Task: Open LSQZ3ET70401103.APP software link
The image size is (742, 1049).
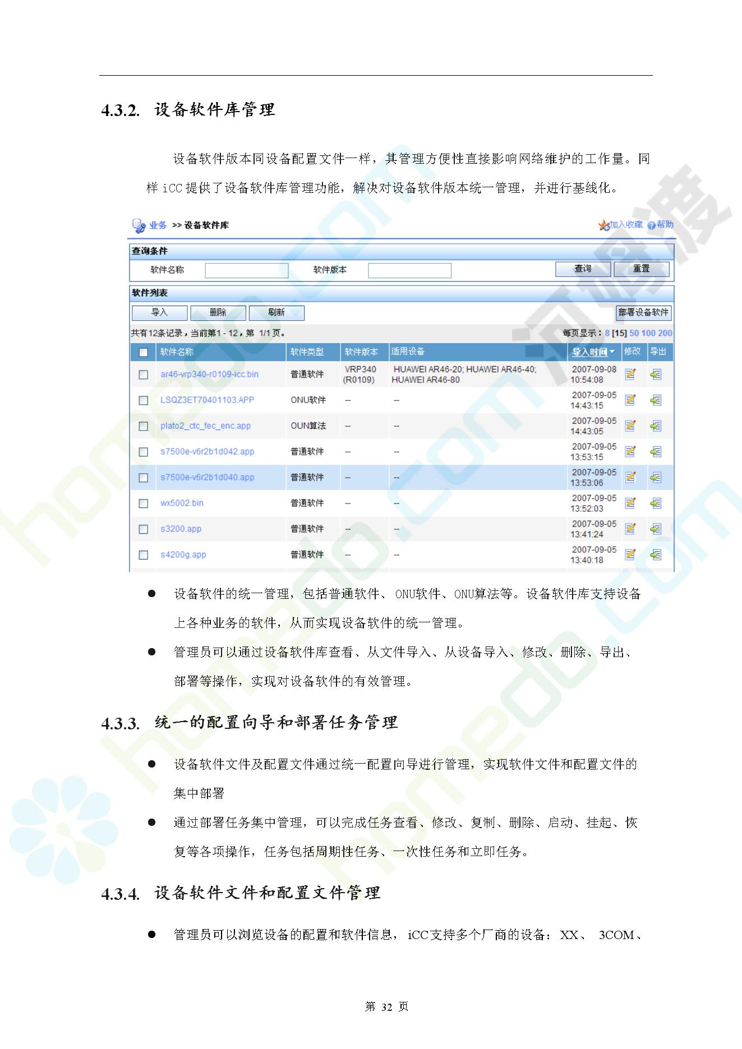Action: (x=207, y=400)
